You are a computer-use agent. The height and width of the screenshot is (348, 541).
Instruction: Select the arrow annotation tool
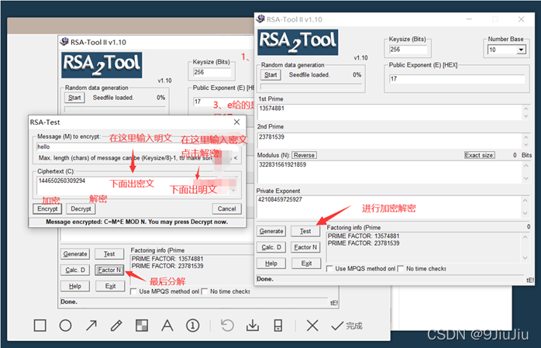click(91, 326)
